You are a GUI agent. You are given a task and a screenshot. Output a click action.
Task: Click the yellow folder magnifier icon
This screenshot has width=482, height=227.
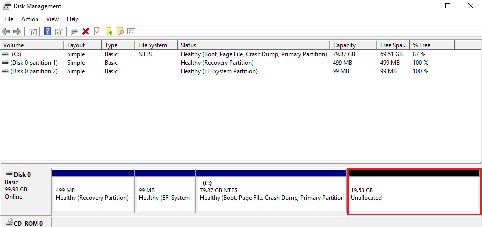[120, 32]
